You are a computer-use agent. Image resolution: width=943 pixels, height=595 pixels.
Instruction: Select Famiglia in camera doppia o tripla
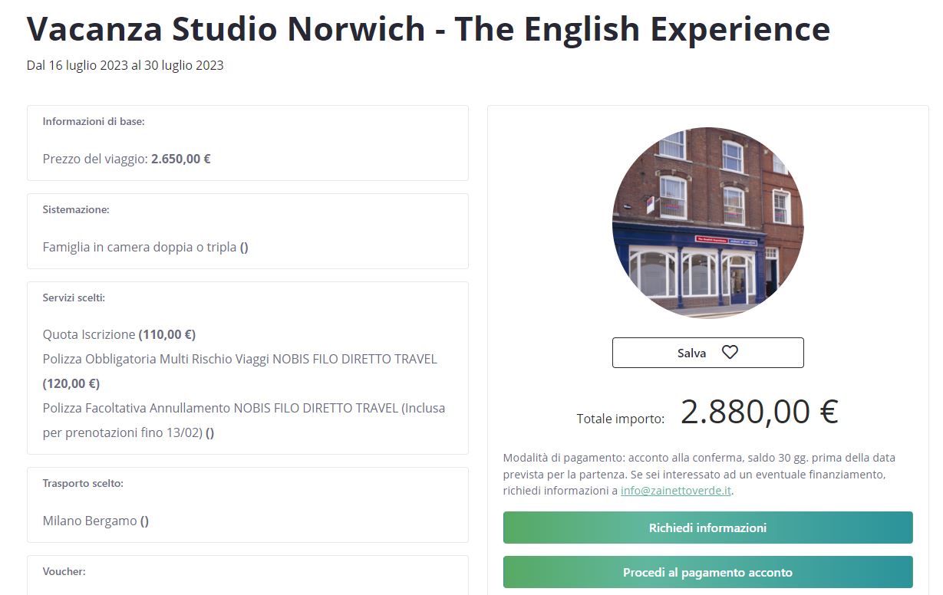pos(145,247)
